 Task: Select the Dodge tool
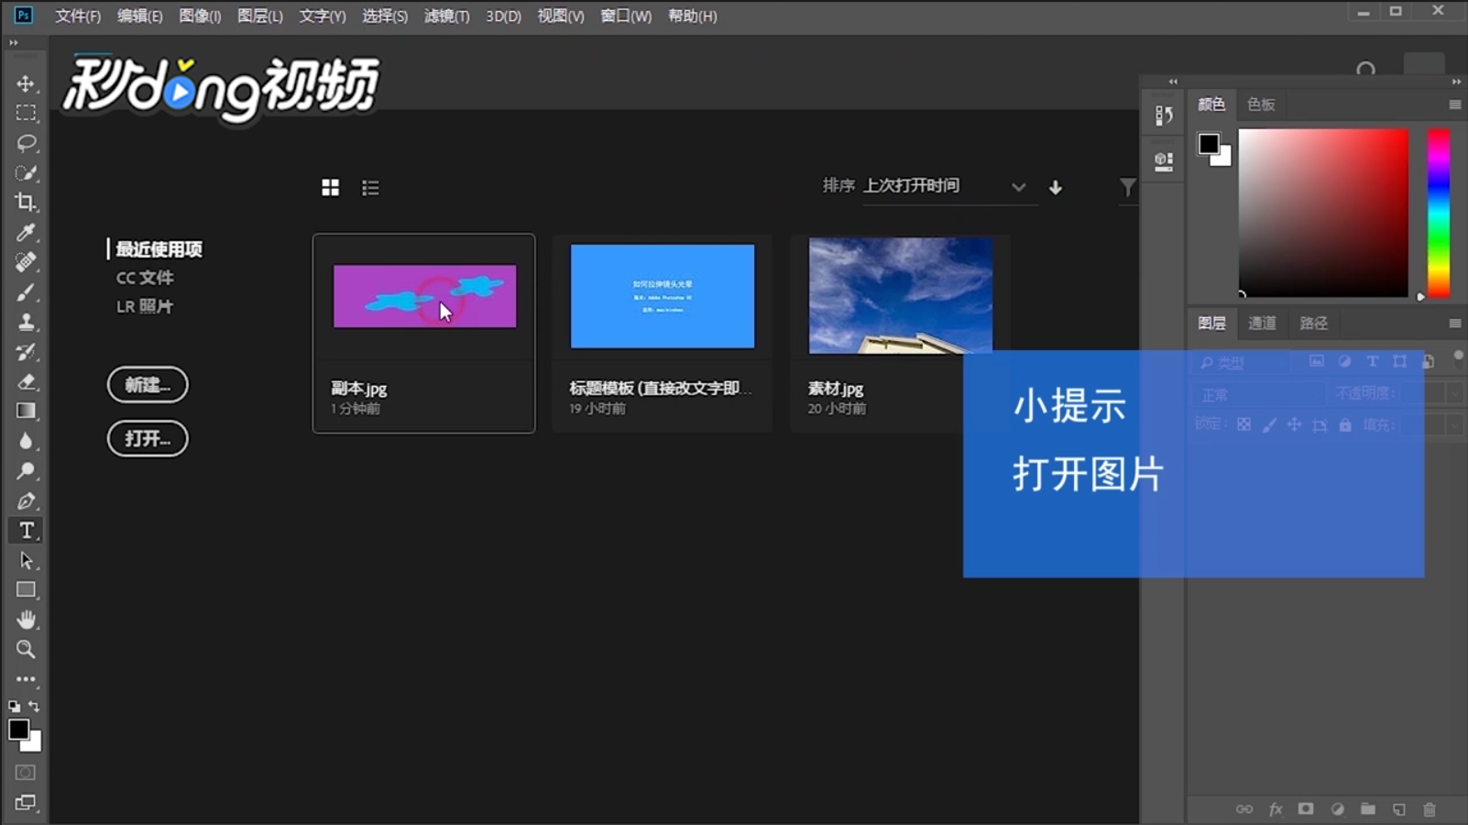coord(26,471)
